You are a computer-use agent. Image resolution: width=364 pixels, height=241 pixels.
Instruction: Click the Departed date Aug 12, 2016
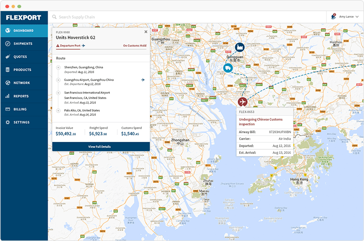pyautogui.click(x=282, y=146)
